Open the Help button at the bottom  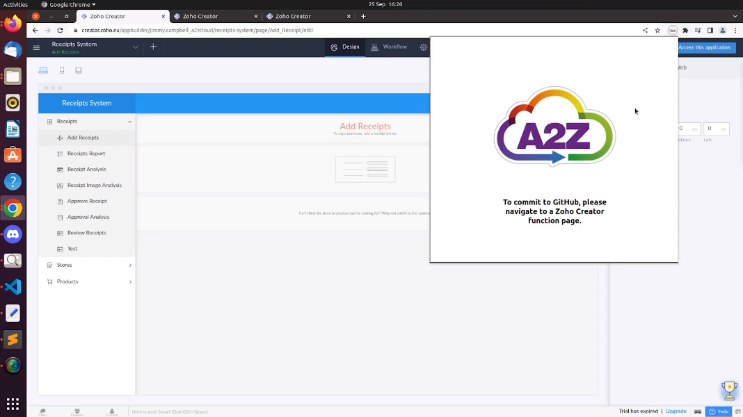719,411
